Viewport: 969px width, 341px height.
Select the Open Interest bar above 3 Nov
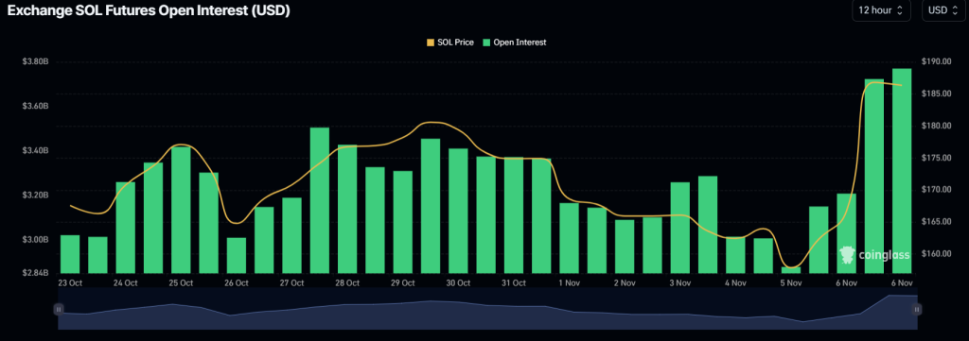[x=679, y=228]
